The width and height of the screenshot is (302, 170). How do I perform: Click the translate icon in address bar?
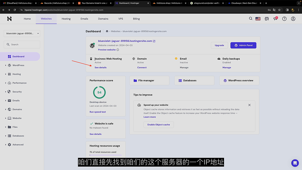pos(274,10)
